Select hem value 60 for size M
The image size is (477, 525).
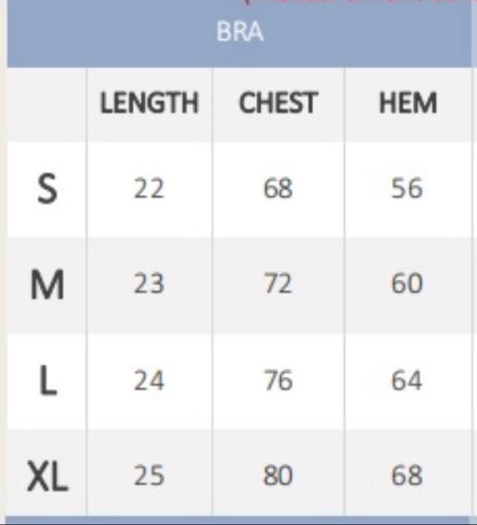coord(407,284)
